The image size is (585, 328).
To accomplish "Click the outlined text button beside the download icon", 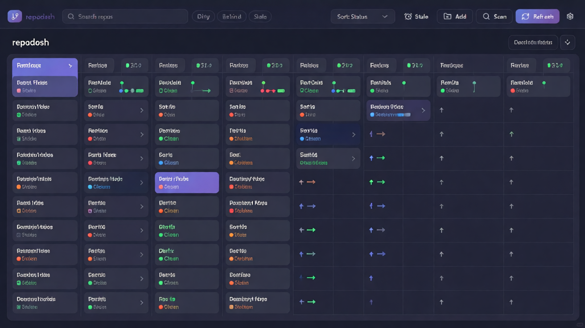I will (x=533, y=42).
